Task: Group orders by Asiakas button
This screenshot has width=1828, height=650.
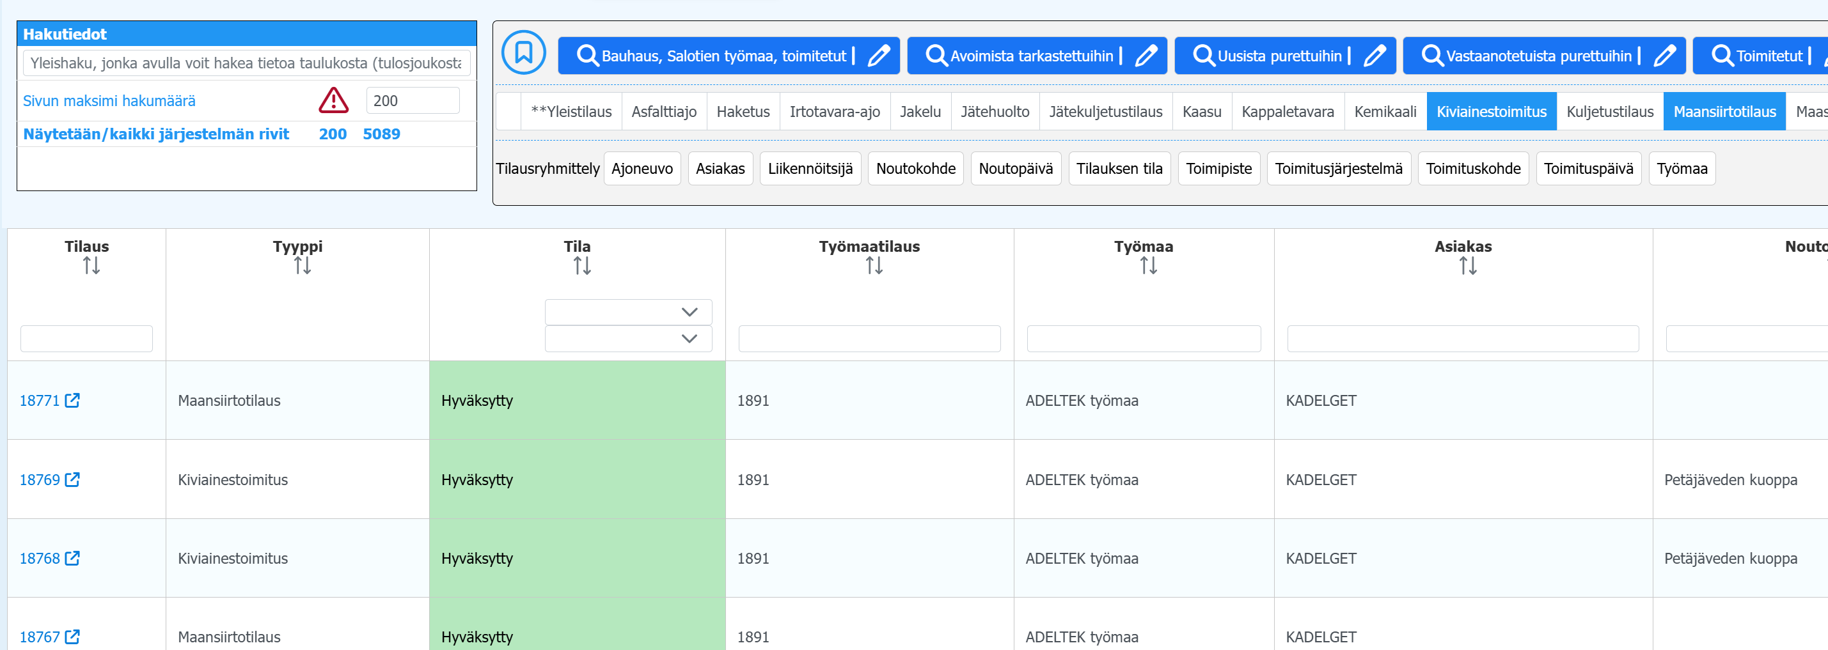Action: (720, 169)
